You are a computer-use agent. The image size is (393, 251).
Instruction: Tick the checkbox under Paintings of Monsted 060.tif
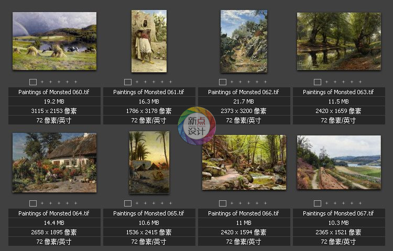(33, 82)
